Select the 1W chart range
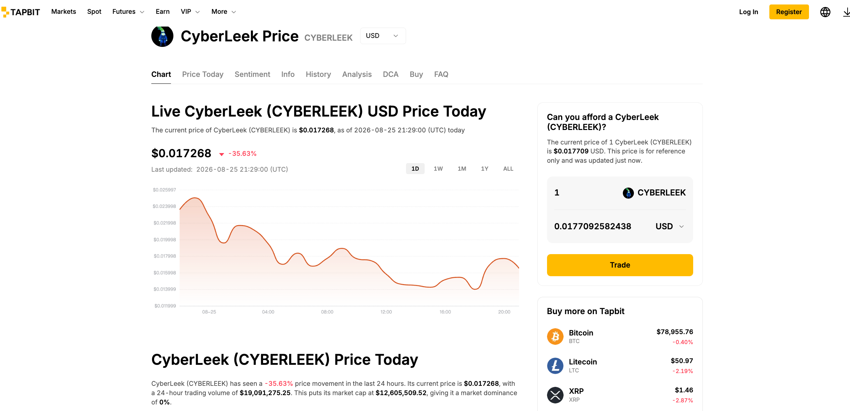 (x=438, y=169)
